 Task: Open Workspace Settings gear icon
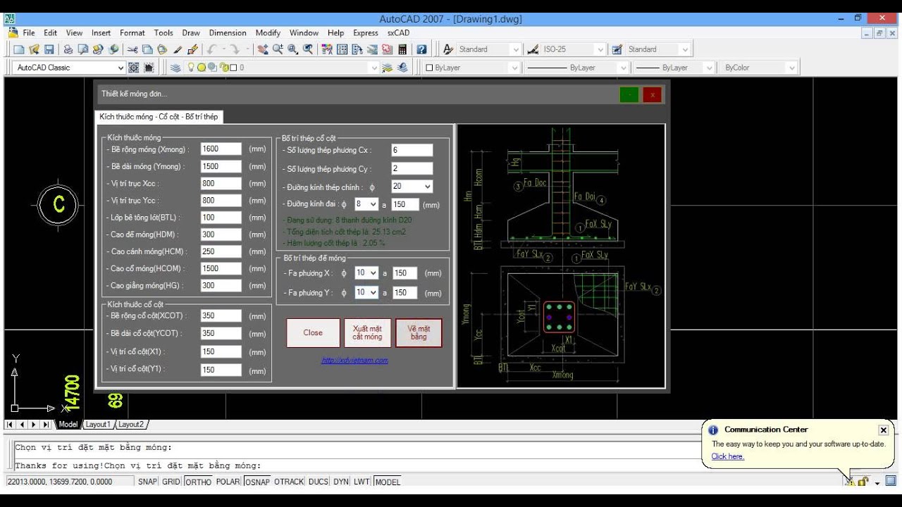click(x=133, y=68)
